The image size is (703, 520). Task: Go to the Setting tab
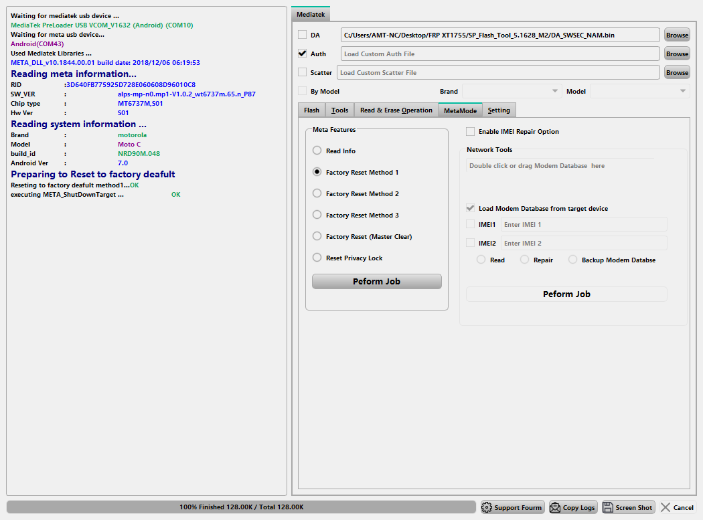pos(499,110)
